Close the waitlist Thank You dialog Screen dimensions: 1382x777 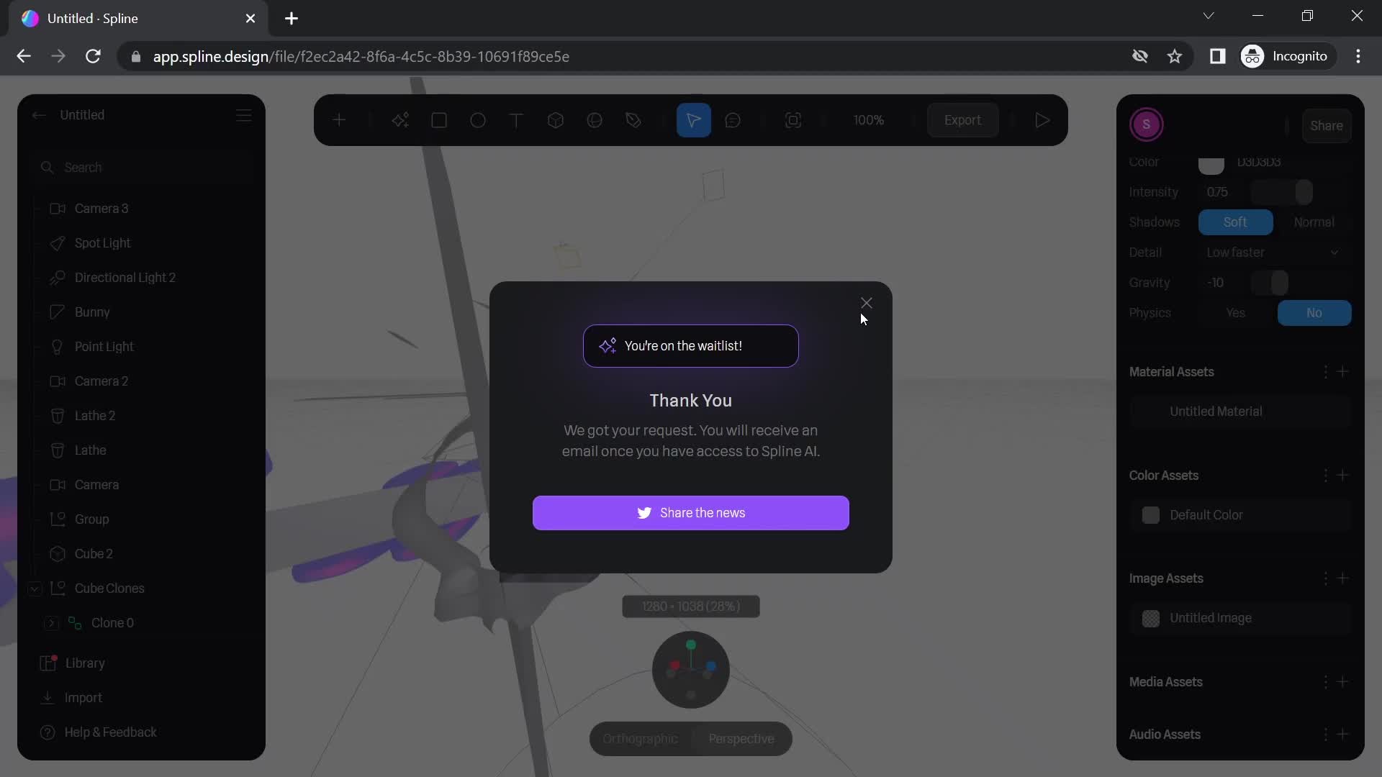pyautogui.click(x=866, y=303)
